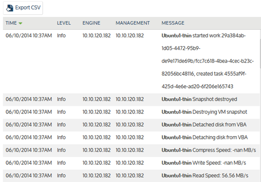
Task: Click the vertical scrollbar on the log table
Action: point(260,54)
